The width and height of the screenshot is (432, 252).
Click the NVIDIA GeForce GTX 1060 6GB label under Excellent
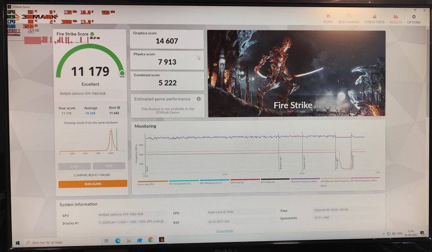pos(83,94)
